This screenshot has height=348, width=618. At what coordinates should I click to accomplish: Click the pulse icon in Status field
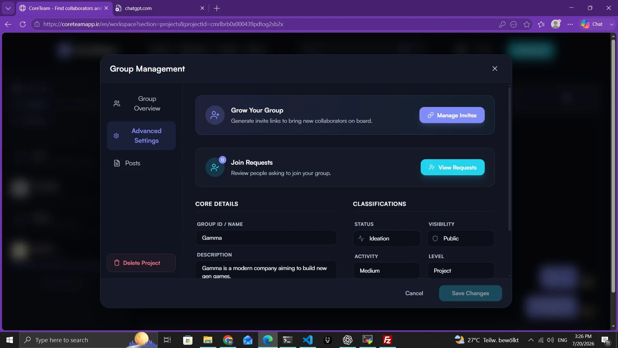click(361, 238)
